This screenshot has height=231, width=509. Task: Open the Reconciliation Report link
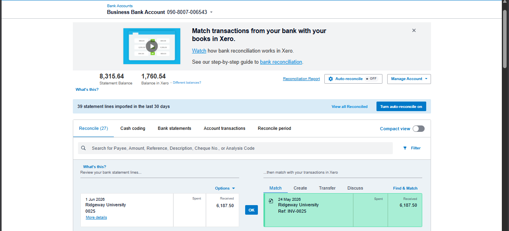pos(301,79)
